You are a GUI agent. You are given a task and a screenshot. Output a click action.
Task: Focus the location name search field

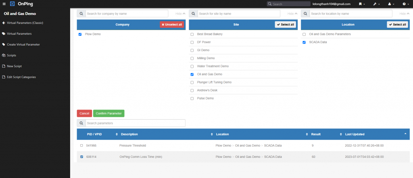coord(351,14)
